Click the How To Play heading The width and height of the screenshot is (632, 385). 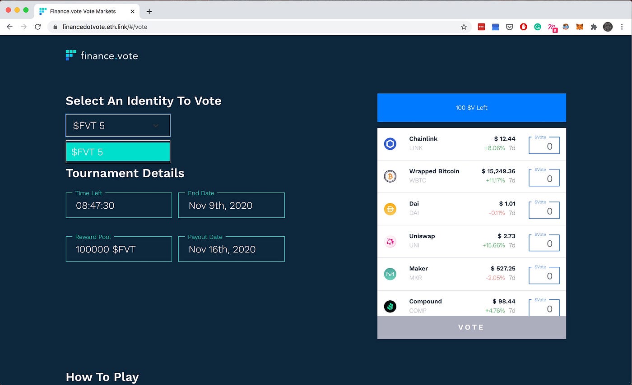click(102, 377)
